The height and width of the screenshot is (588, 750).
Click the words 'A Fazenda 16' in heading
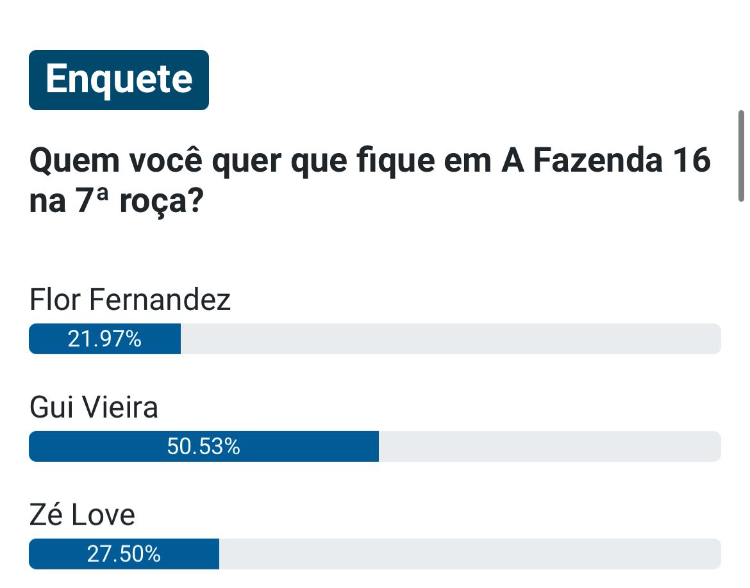click(x=606, y=159)
